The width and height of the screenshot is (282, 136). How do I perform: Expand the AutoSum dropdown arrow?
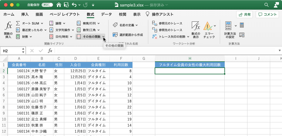(x=42, y=23)
